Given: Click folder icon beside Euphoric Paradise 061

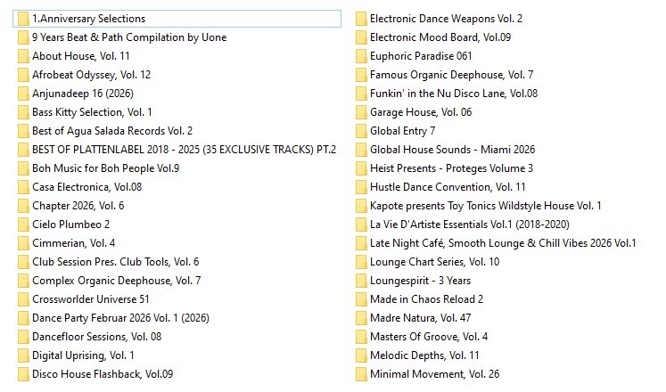Looking at the screenshot, I should click(x=361, y=56).
